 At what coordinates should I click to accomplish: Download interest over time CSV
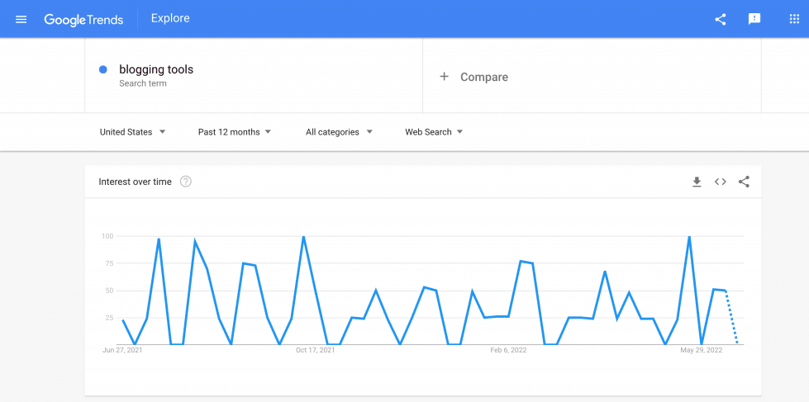pyautogui.click(x=697, y=182)
